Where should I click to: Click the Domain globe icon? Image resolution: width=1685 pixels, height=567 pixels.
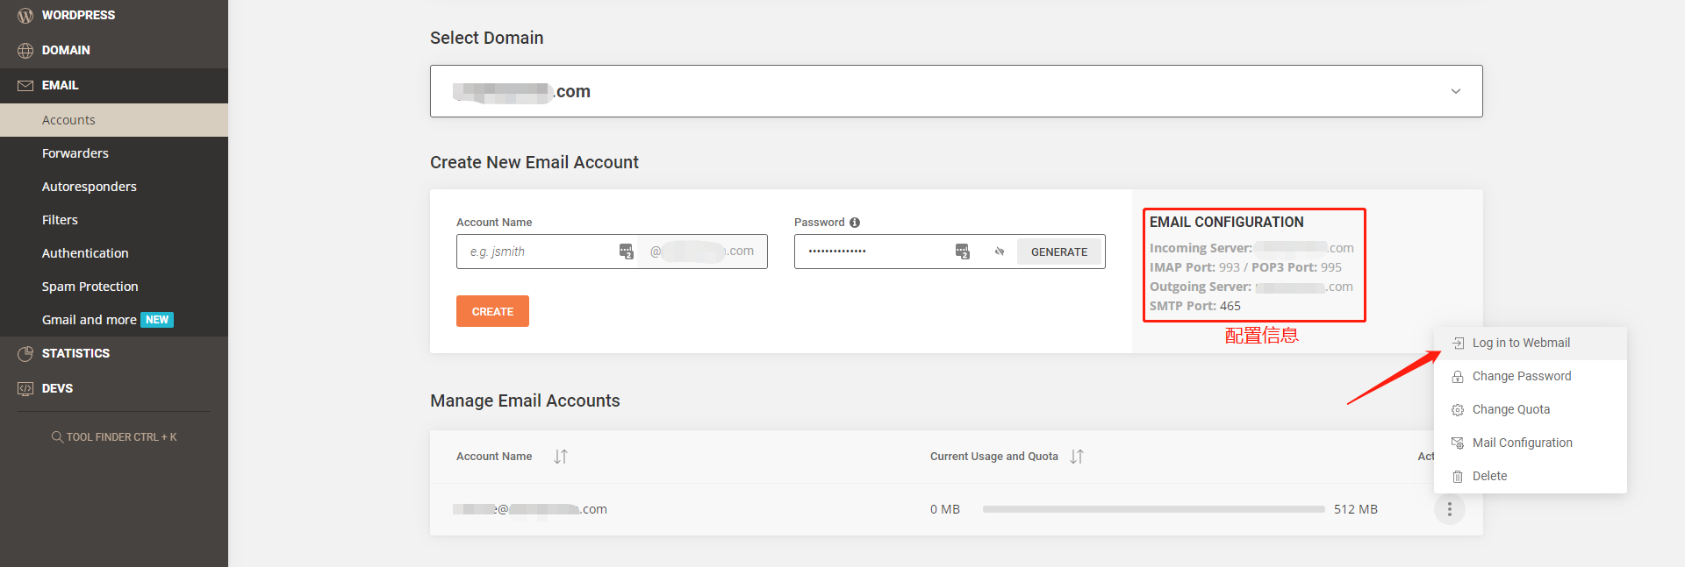(x=25, y=51)
